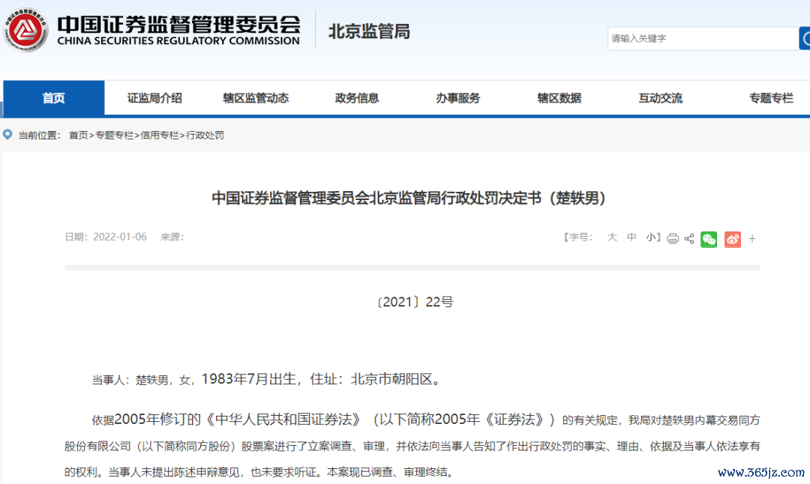This screenshot has width=810, height=484.
Task: Set font size to medium (中)
Action: (x=631, y=238)
